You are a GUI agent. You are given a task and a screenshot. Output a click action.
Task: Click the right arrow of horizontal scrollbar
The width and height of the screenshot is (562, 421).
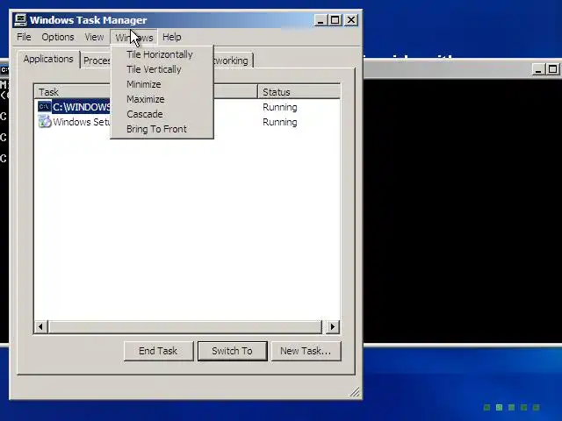(x=333, y=326)
